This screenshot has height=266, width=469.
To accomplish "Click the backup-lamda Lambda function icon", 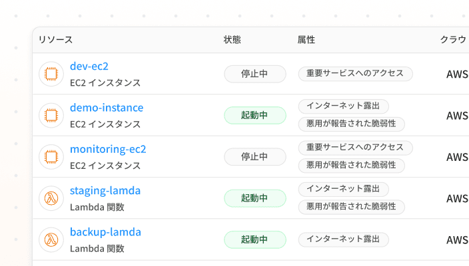I will coord(51,239).
